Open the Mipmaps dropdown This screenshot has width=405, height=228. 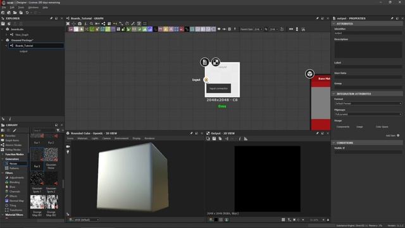coord(368,114)
